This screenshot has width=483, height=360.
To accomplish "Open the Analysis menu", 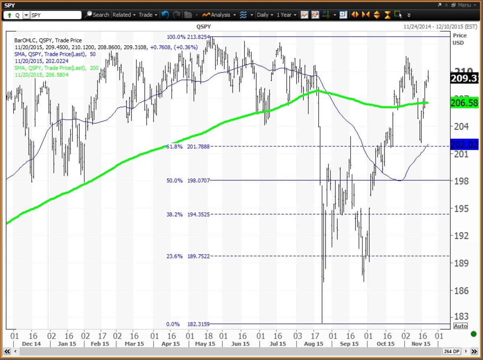I will (x=219, y=15).
